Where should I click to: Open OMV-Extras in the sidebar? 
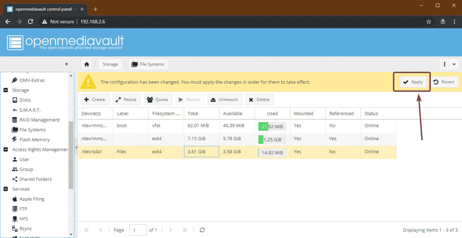pyautogui.click(x=28, y=80)
